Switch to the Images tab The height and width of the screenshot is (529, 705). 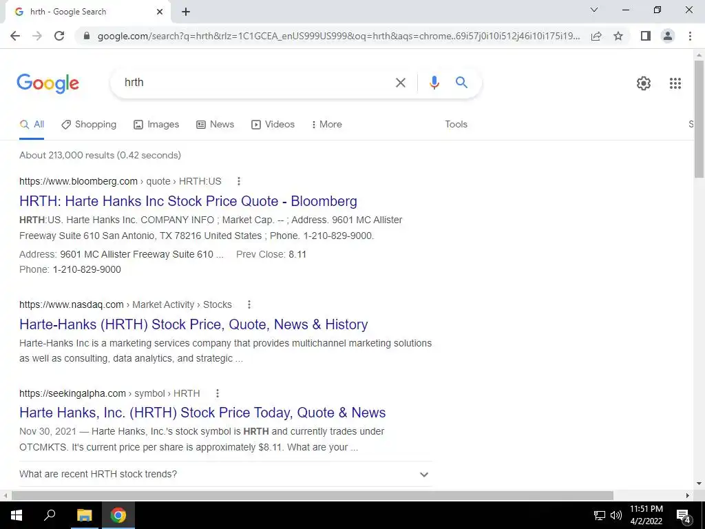(156, 125)
